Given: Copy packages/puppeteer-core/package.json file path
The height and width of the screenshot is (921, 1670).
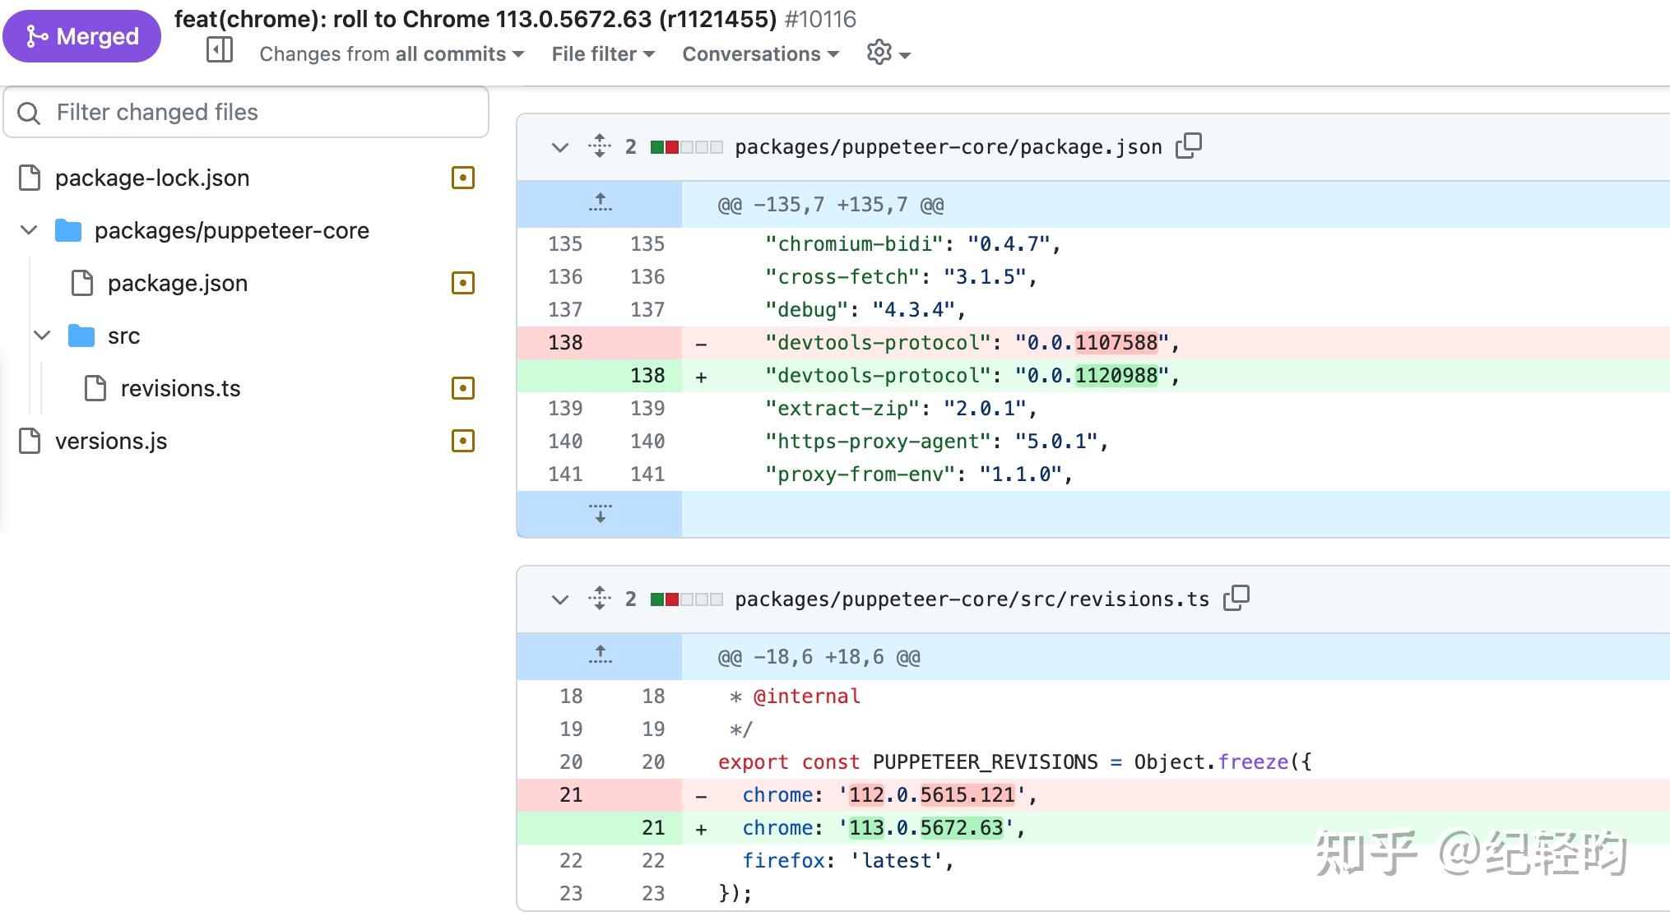Looking at the screenshot, I should pos(1189,146).
